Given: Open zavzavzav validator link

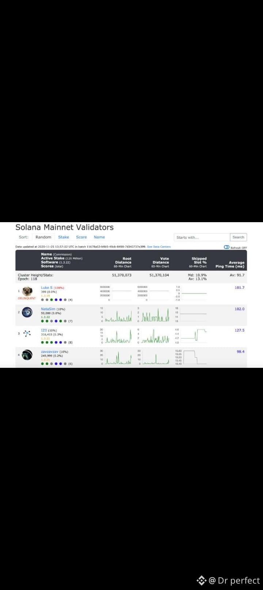Looking at the screenshot, I should 50,351.
